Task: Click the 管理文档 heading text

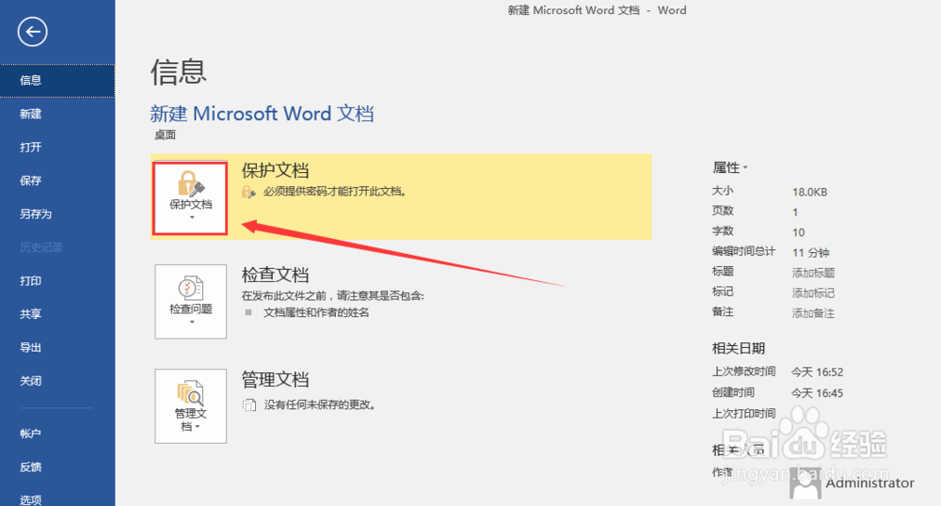Action: click(x=275, y=380)
